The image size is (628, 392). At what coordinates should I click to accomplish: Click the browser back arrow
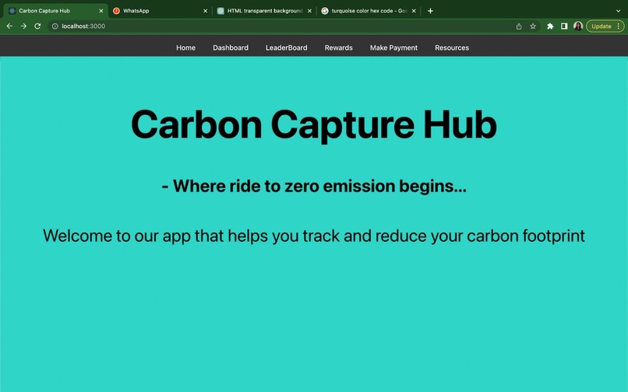coord(9,26)
